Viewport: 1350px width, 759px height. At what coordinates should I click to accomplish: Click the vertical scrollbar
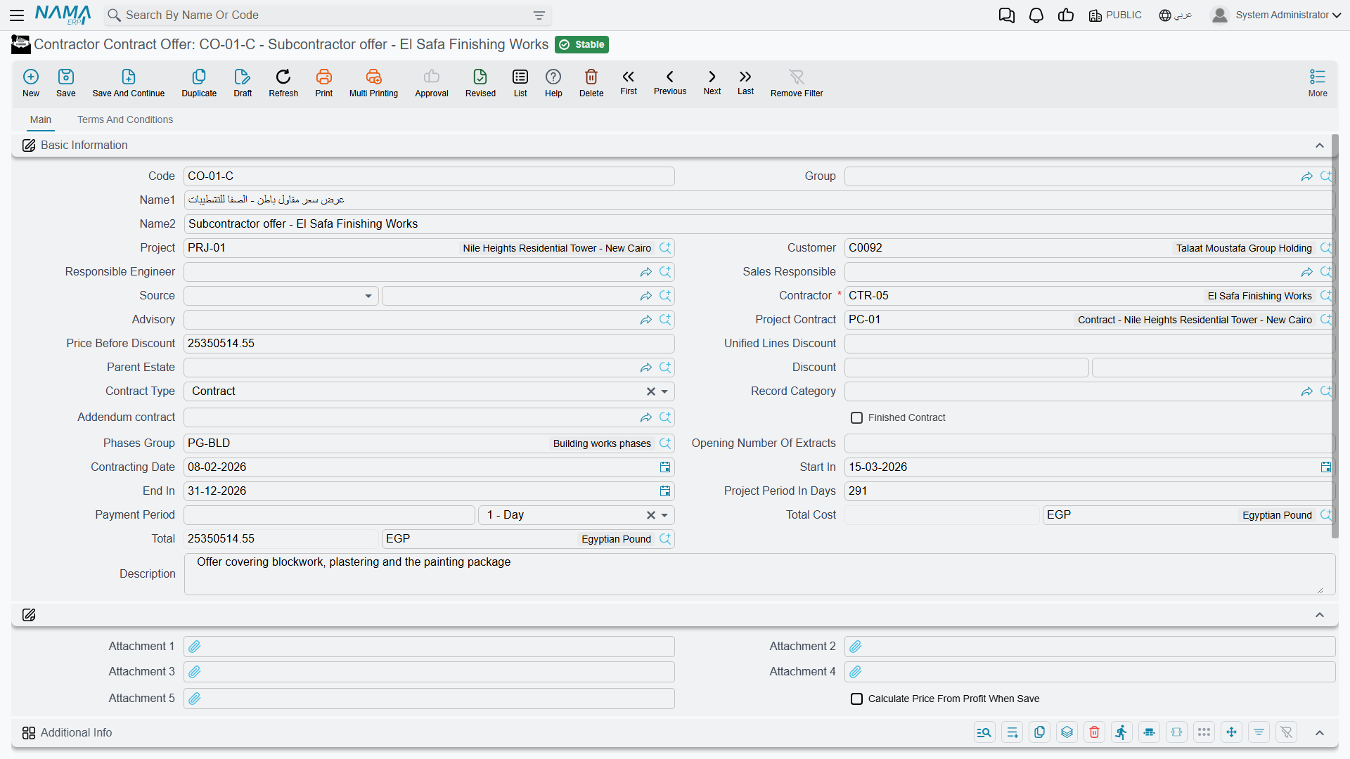(1335, 337)
